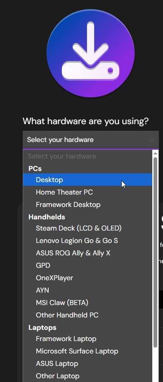Select Other Handheld PC

(87, 315)
